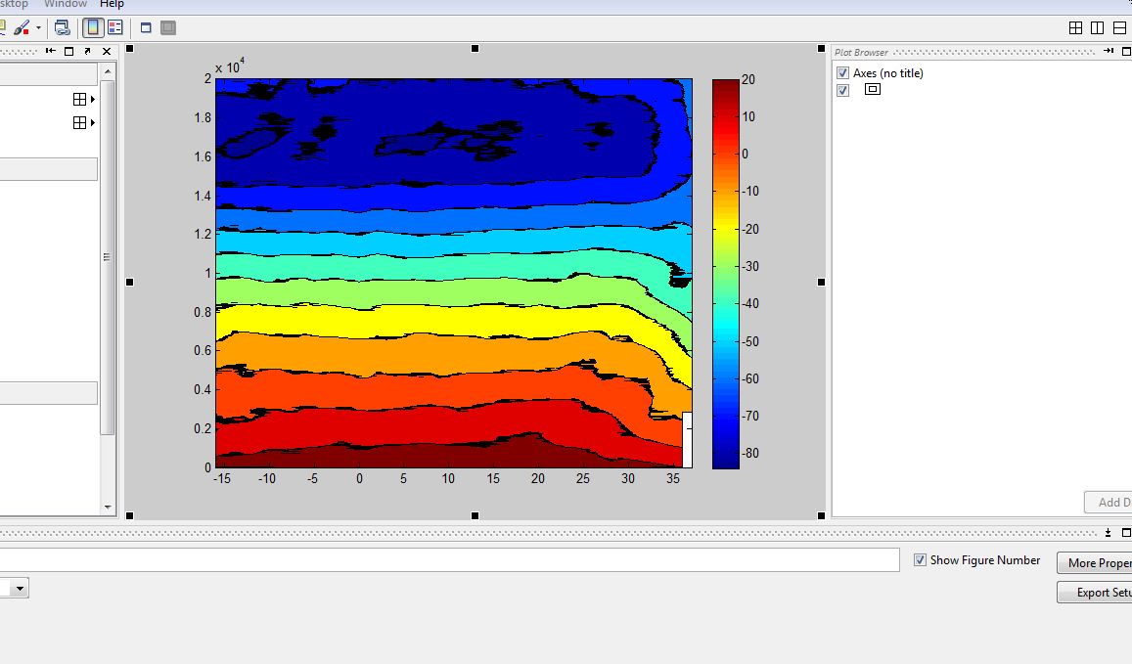Select the left-right split layout icon

point(1097,28)
